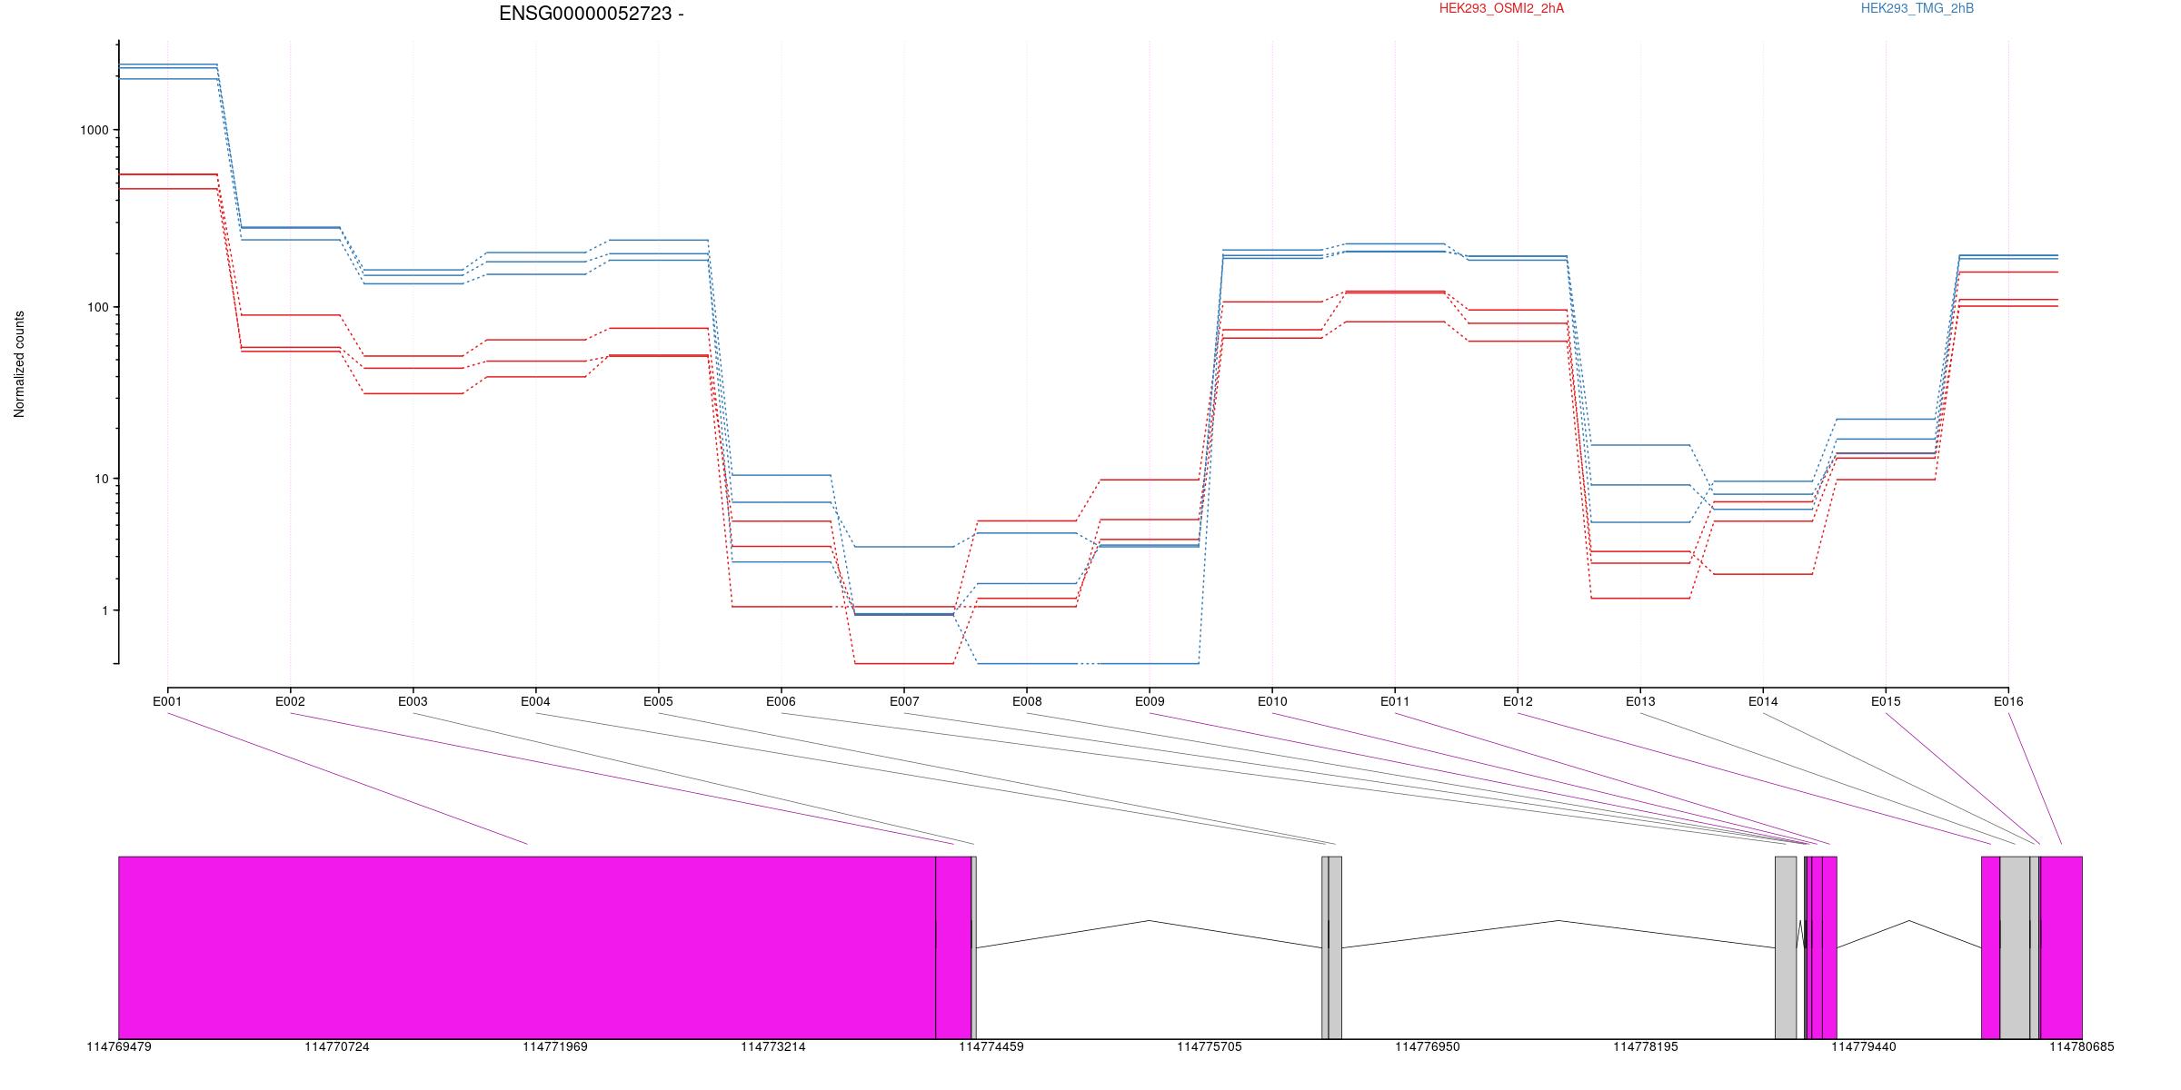
Task: Click the E008 exon label
Action: tap(1027, 701)
